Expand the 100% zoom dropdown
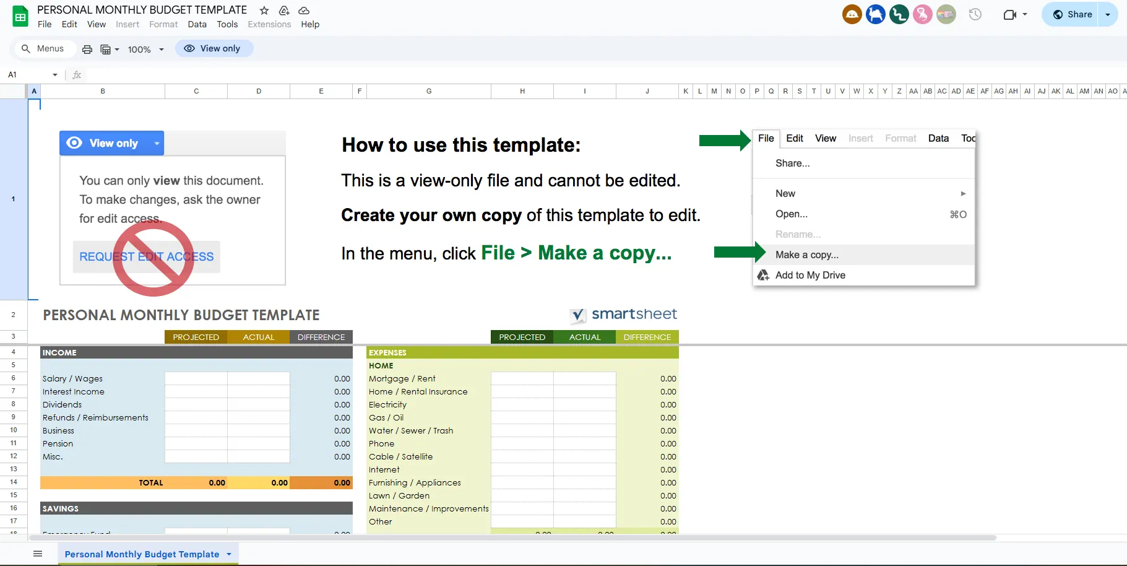Image resolution: width=1127 pixels, height=566 pixels. pos(146,50)
